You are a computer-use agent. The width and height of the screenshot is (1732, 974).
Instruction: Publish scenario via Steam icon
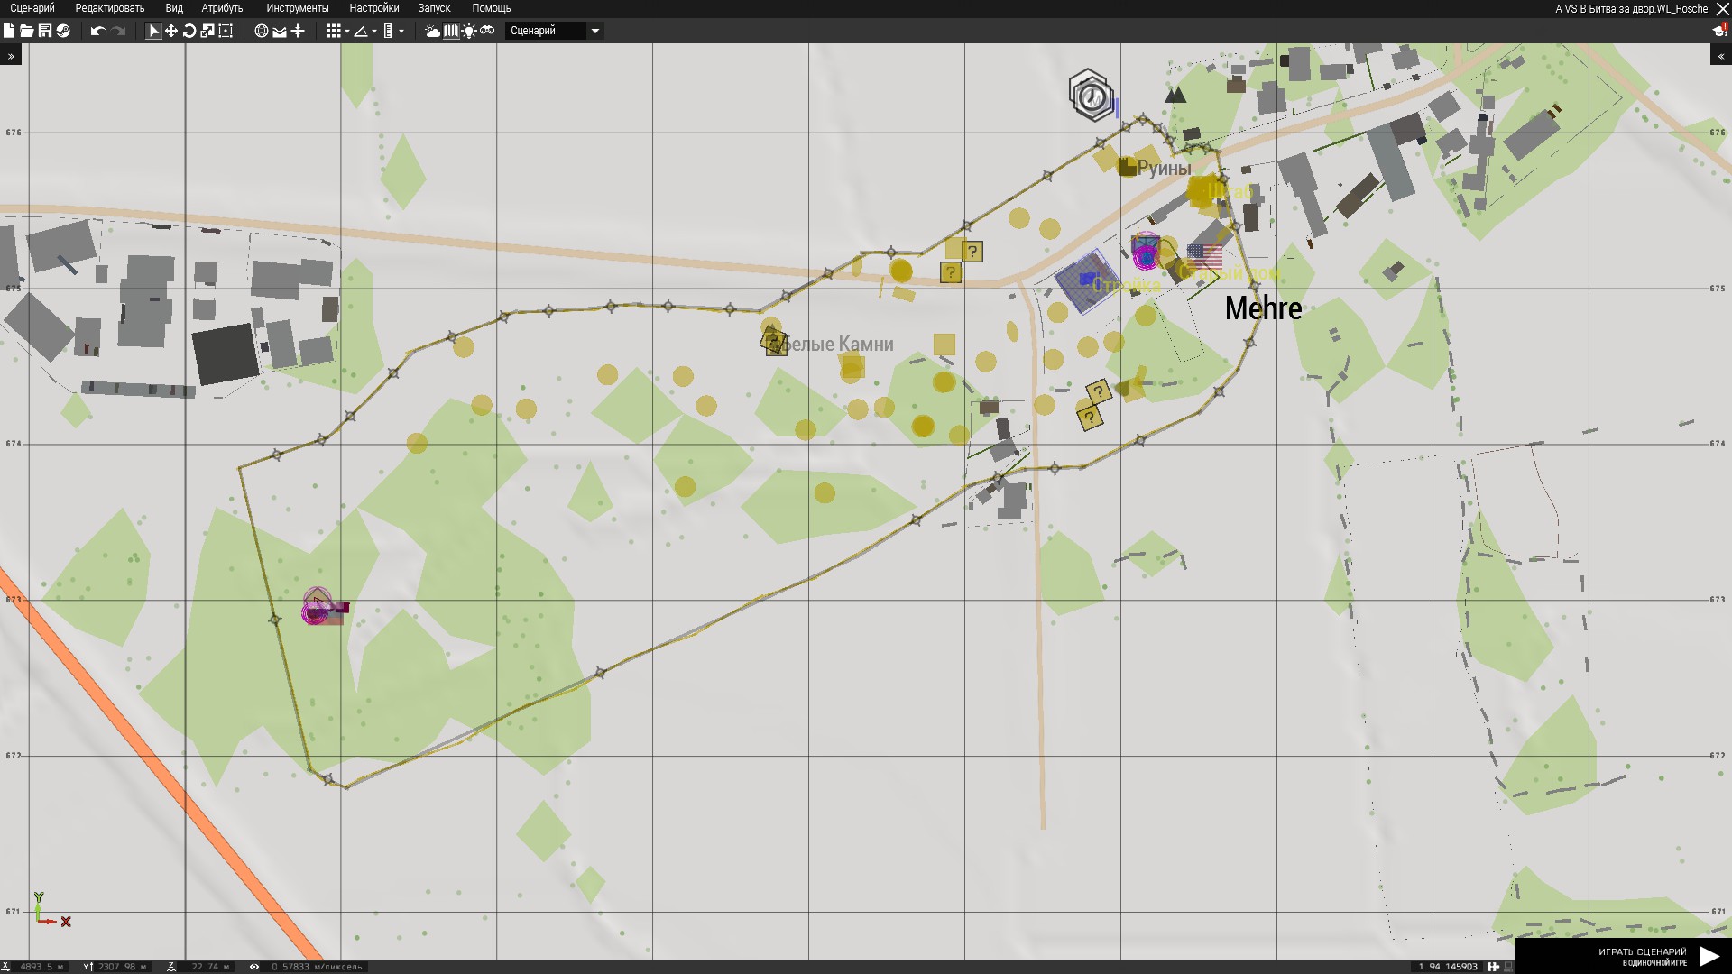coord(63,31)
